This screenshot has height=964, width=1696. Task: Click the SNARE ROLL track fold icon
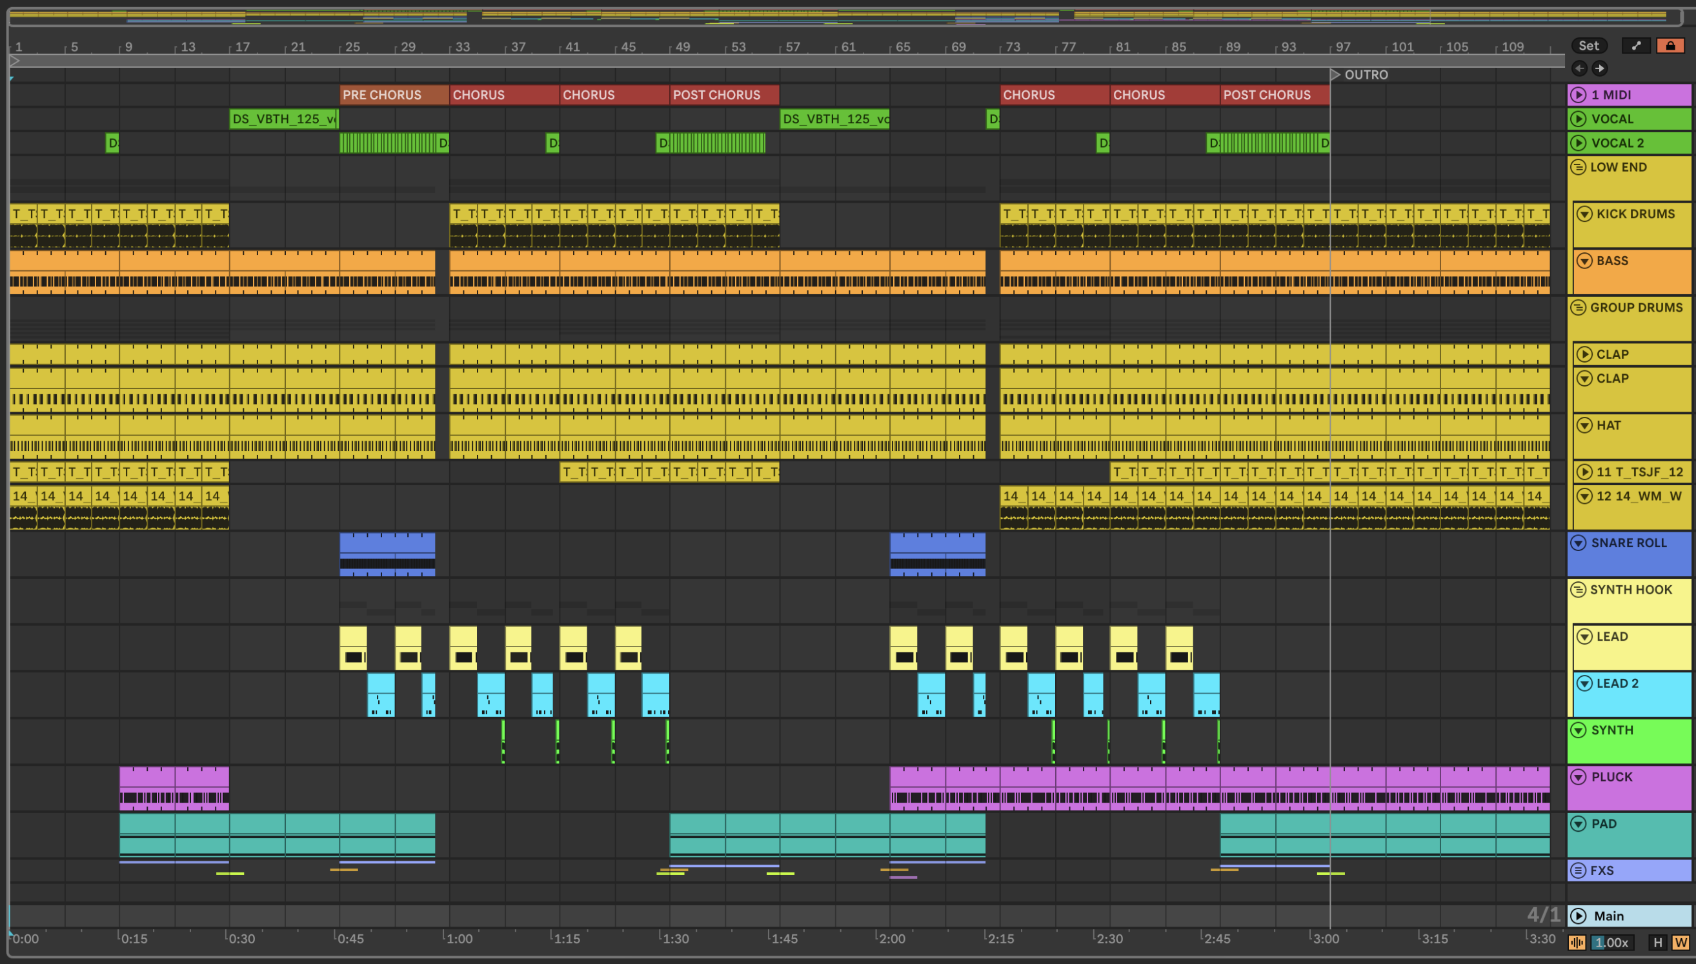(x=1578, y=543)
